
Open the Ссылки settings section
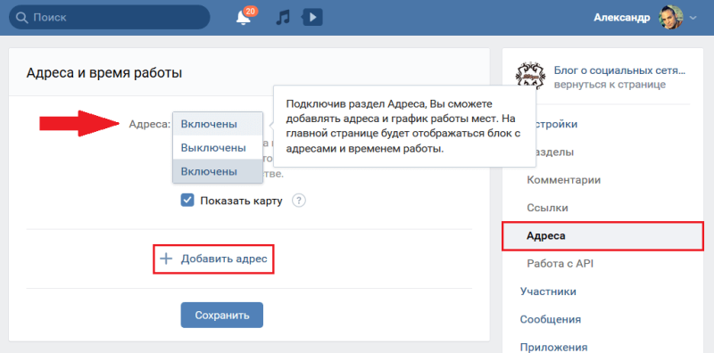point(547,208)
